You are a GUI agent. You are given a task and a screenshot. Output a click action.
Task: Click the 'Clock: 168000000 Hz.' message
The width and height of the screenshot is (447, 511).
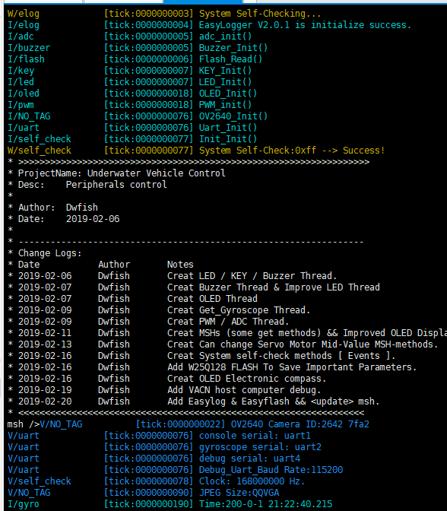(252, 481)
